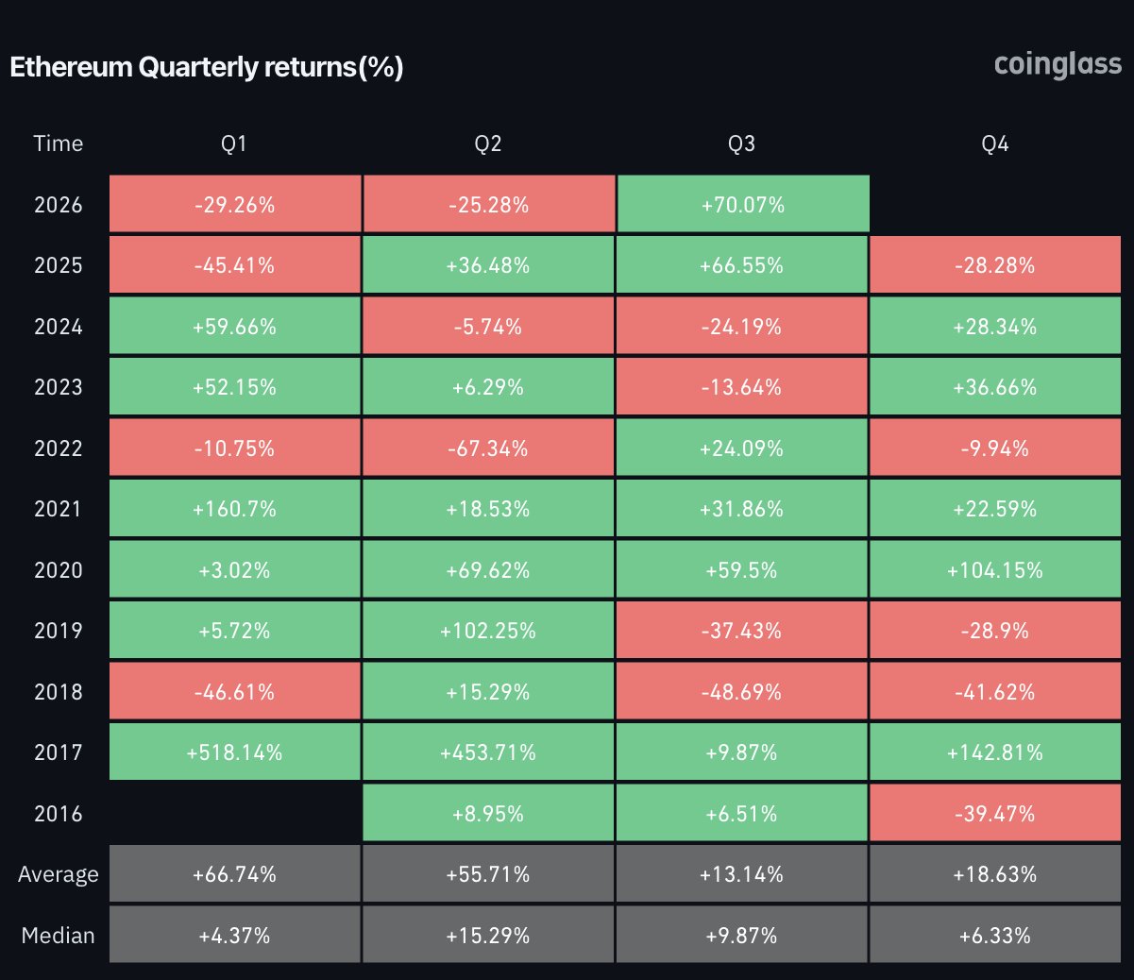This screenshot has height=980, width=1134.
Task: Select the Q4 column header
Action: click(995, 144)
